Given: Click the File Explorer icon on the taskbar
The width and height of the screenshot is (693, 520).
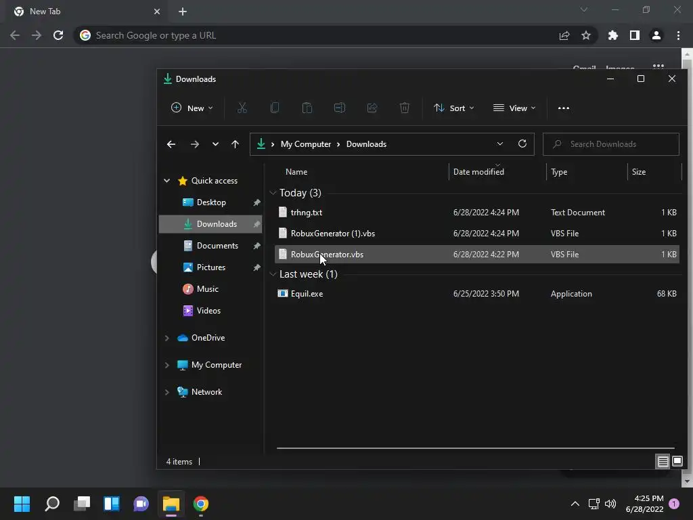Looking at the screenshot, I should point(171,504).
